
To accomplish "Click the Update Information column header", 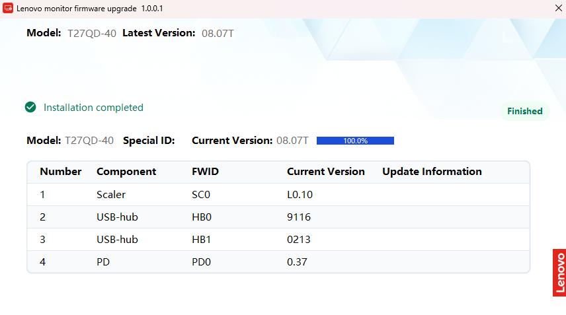I will (x=432, y=172).
